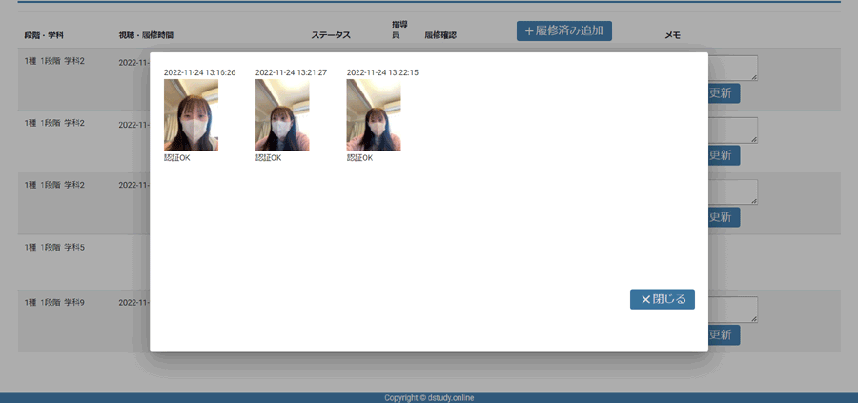Click the dstudy.online copyright footer text

pos(429,397)
